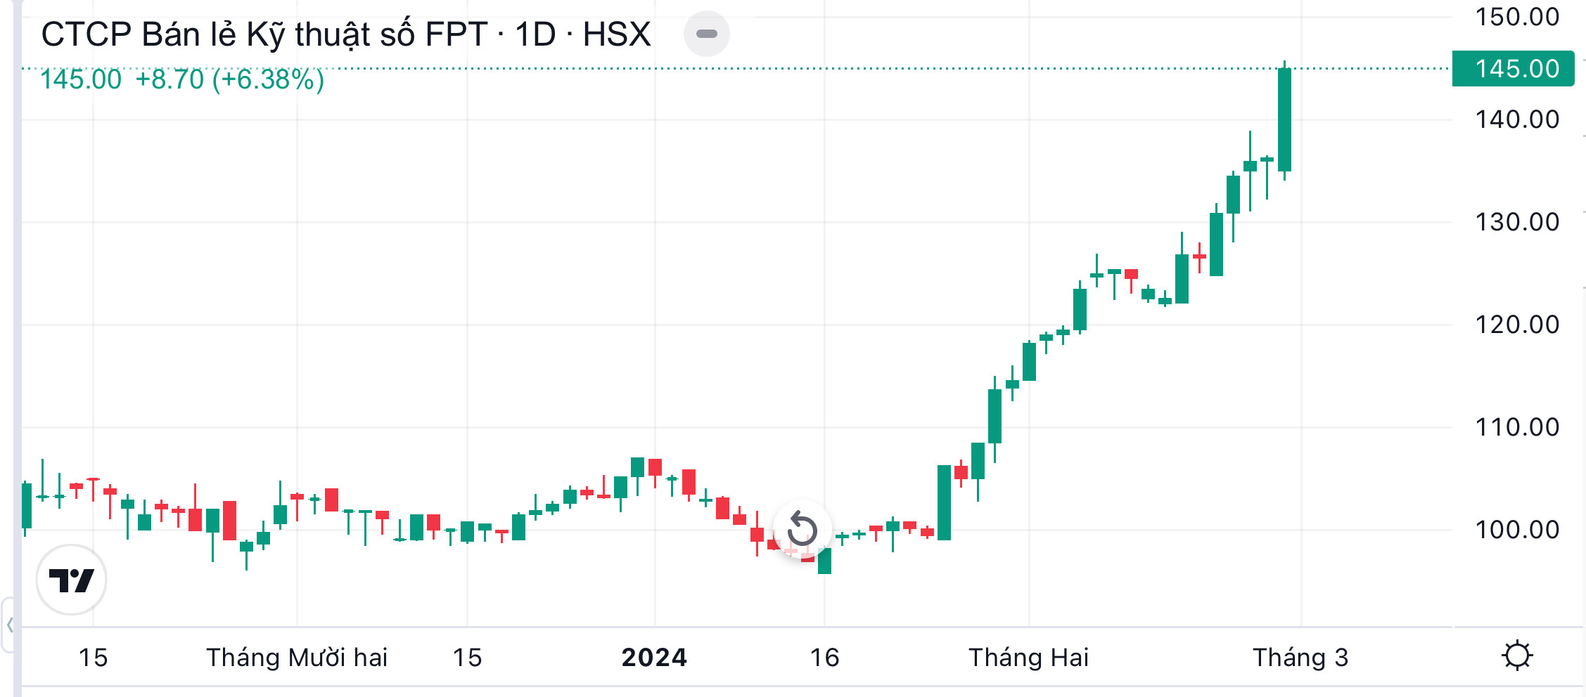Click the Tháng 3 time axis label

click(x=1300, y=658)
